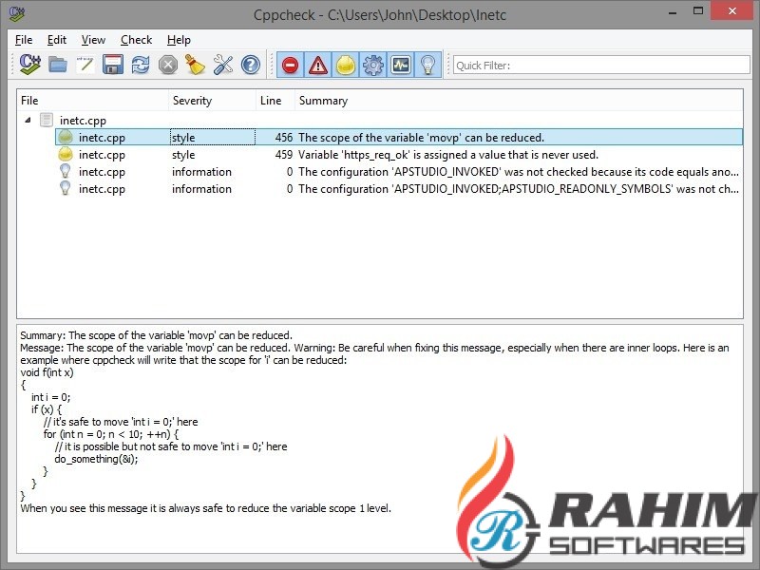This screenshot has height=570, width=760.
Task: Save results with the floppy disk icon
Action: coord(113,65)
